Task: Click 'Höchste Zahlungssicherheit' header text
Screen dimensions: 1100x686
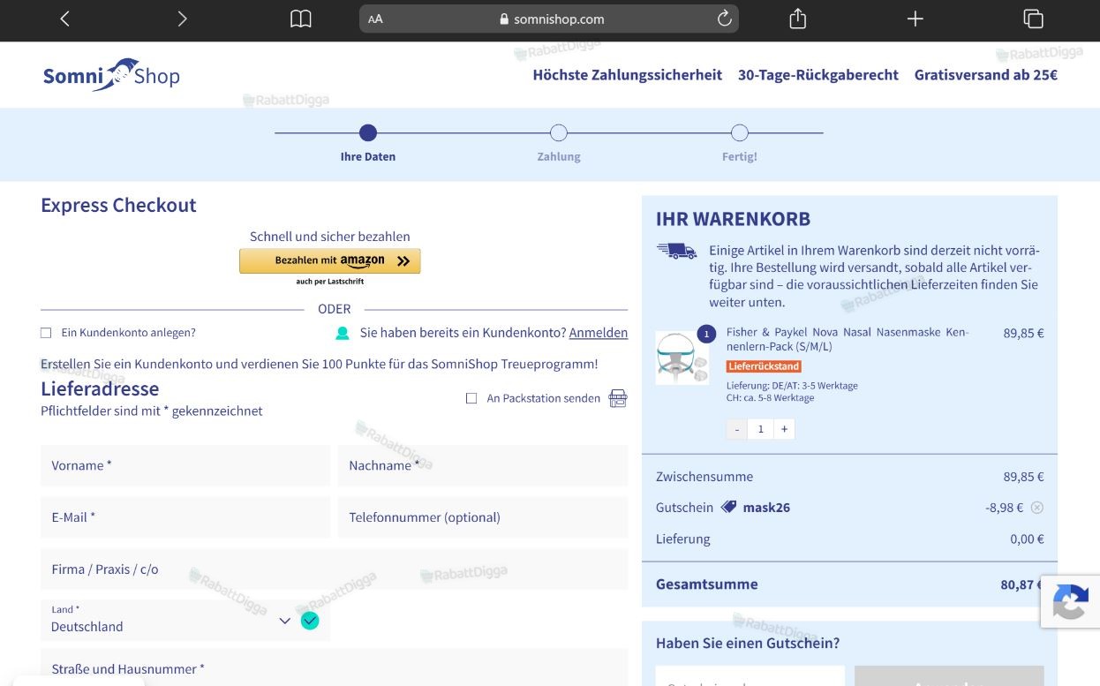Action: tap(628, 75)
